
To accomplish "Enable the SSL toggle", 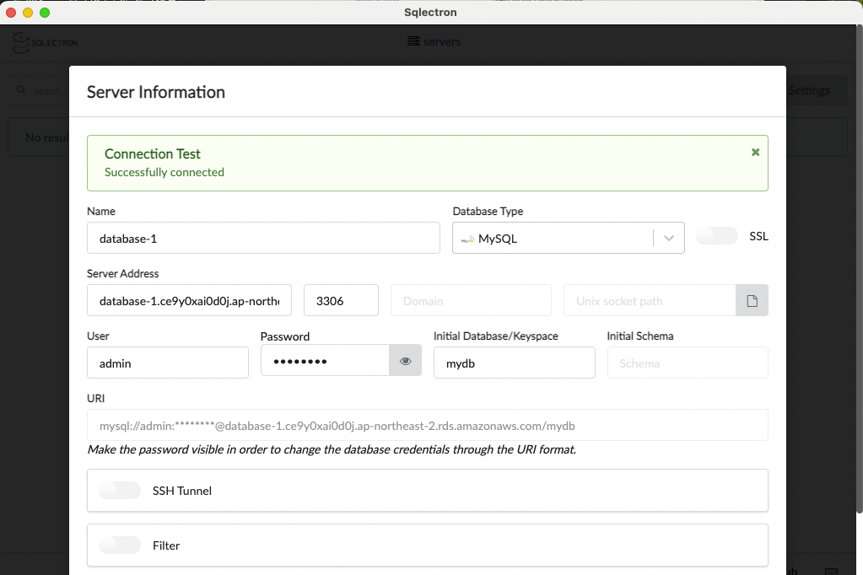I will coord(717,236).
